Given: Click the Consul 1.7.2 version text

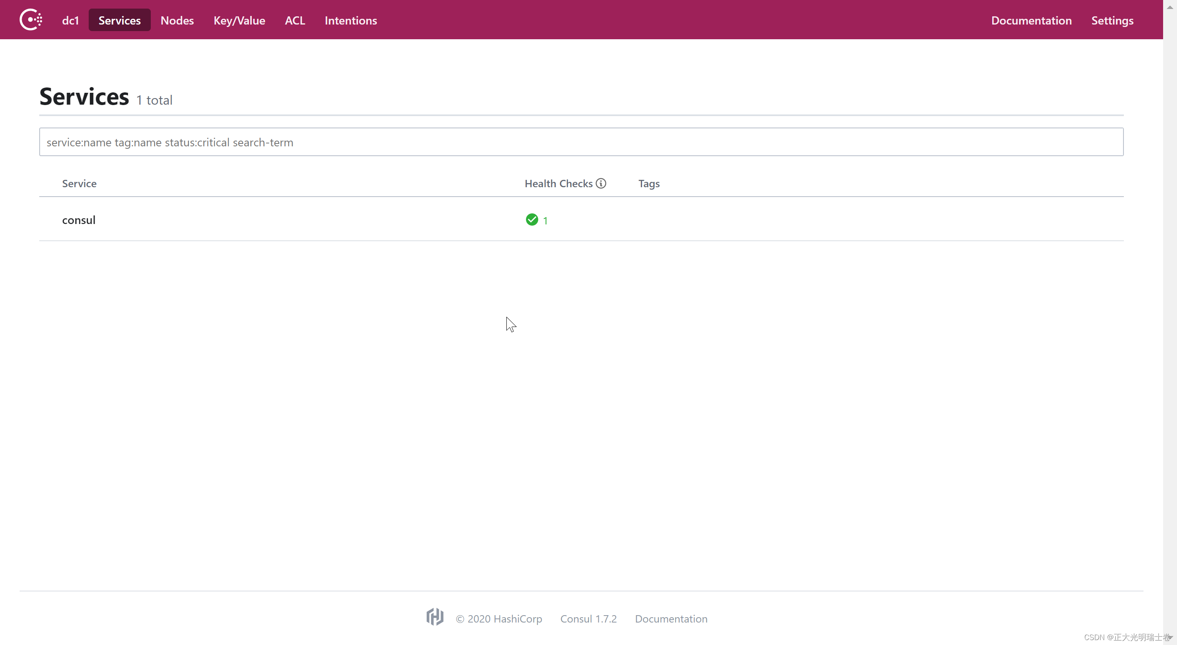Looking at the screenshot, I should pyautogui.click(x=588, y=618).
